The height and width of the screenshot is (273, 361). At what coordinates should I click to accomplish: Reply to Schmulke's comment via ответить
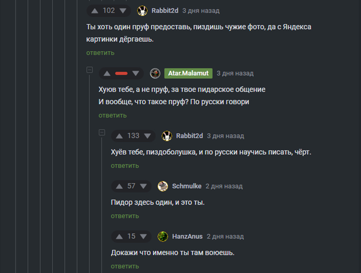tap(125, 216)
